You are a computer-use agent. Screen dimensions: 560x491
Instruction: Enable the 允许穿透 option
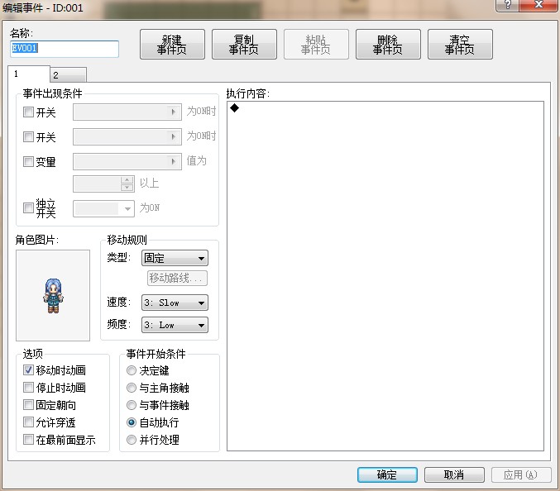point(28,422)
